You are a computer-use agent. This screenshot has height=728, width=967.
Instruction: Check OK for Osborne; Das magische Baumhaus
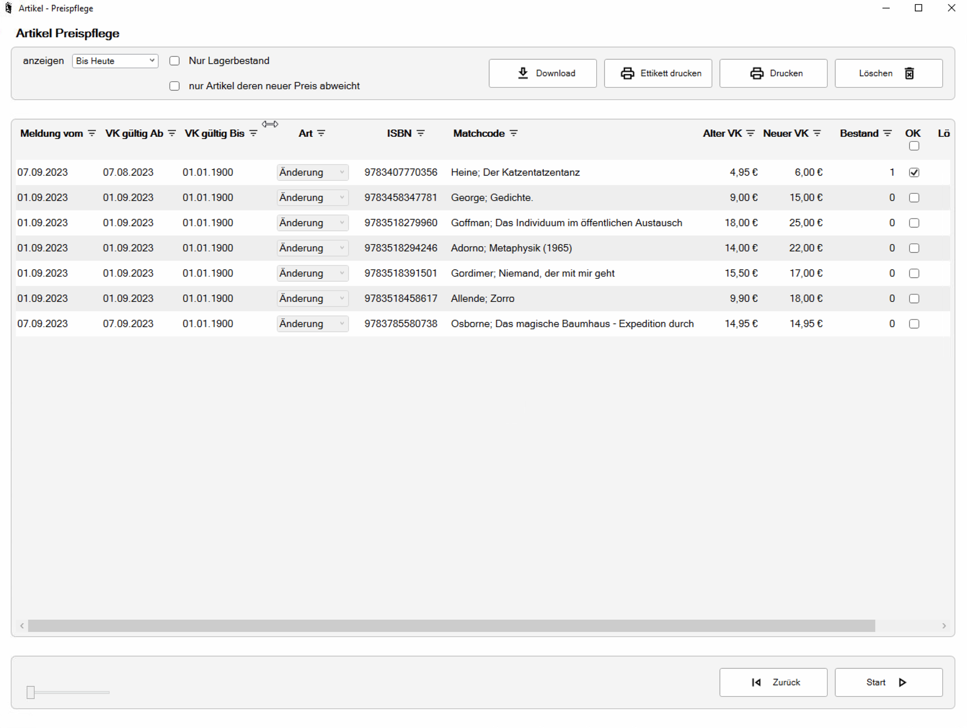pyautogui.click(x=914, y=324)
